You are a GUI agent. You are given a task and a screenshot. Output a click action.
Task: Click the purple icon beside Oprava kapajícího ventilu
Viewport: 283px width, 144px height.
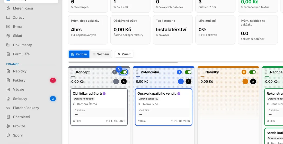179,94
